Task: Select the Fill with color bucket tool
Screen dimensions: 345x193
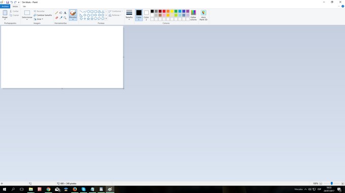Action: click(61, 13)
